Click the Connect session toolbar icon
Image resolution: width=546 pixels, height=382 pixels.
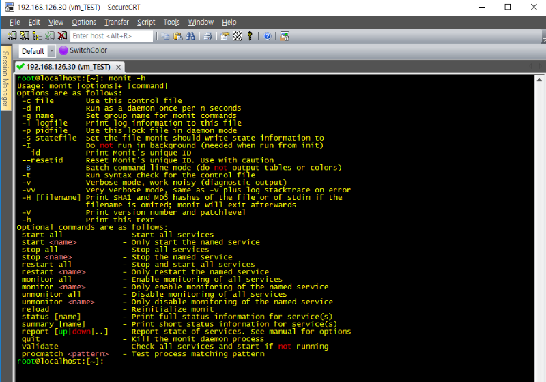click(12, 36)
